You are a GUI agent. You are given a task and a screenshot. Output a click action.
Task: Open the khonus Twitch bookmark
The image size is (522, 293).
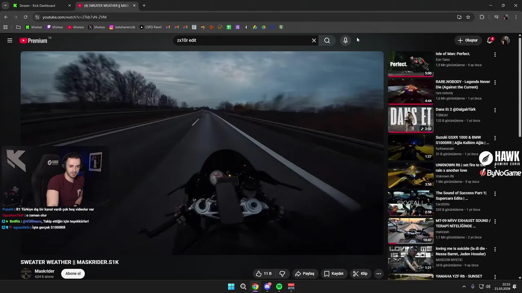(55, 27)
